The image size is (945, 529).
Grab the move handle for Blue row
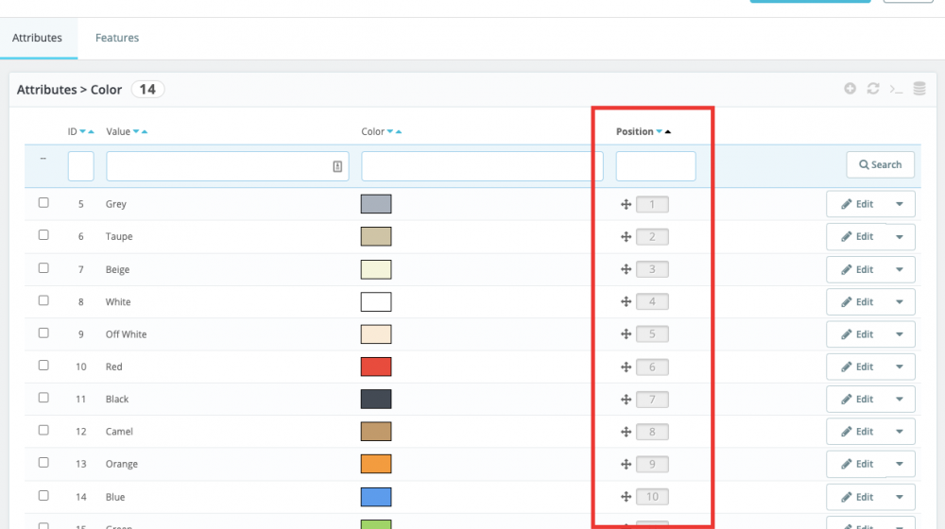pos(626,497)
